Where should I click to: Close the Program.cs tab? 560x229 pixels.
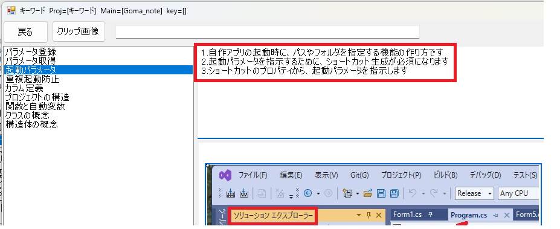[x=506, y=215]
